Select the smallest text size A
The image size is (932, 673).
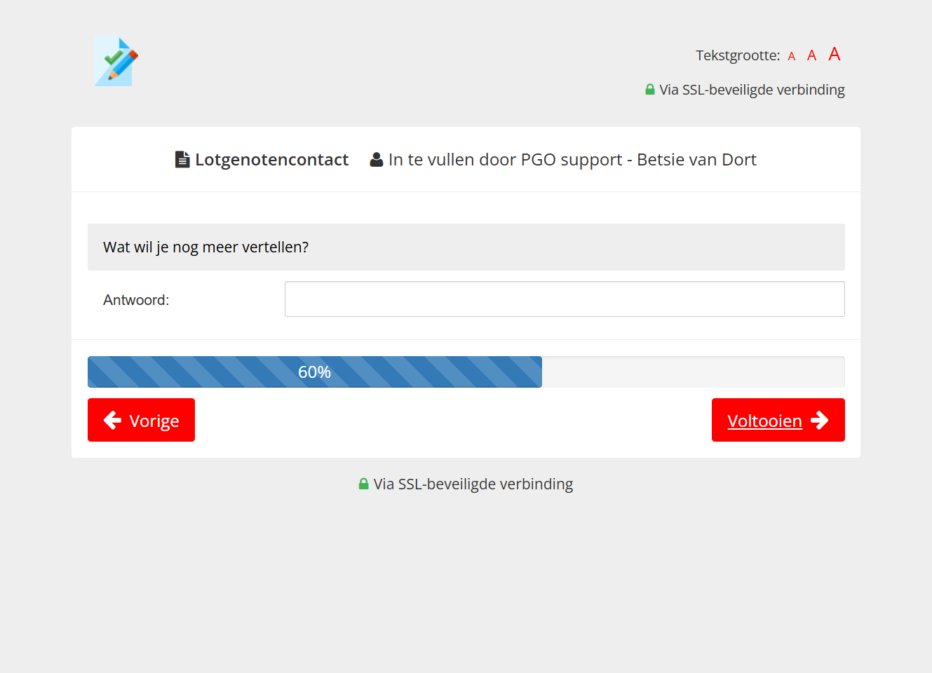(x=792, y=56)
